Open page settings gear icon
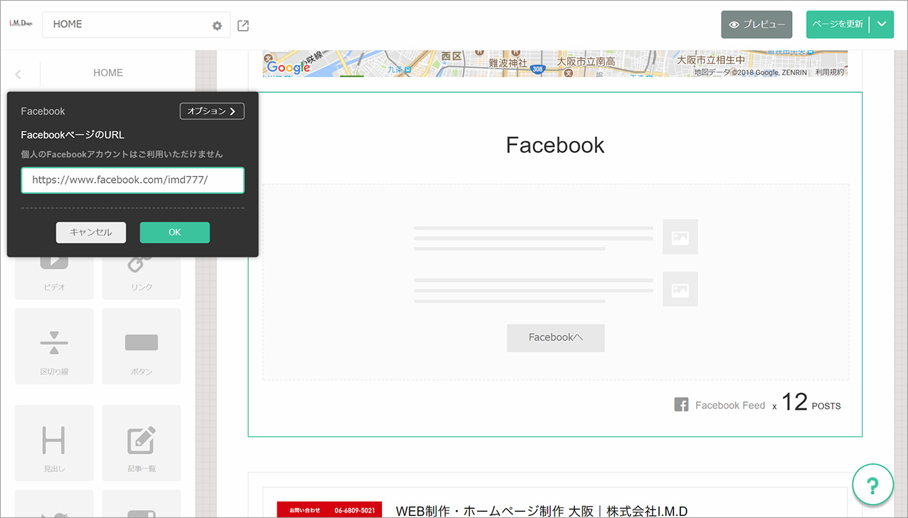This screenshot has height=518, width=908. [217, 25]
